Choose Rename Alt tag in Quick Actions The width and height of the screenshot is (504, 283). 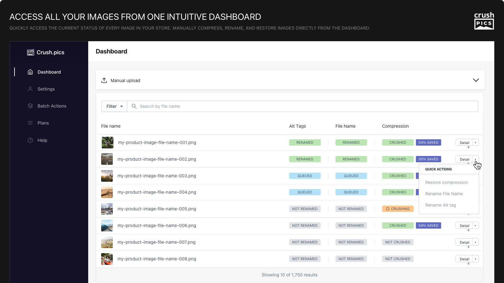pyautogui.click(x=440, y=205)
